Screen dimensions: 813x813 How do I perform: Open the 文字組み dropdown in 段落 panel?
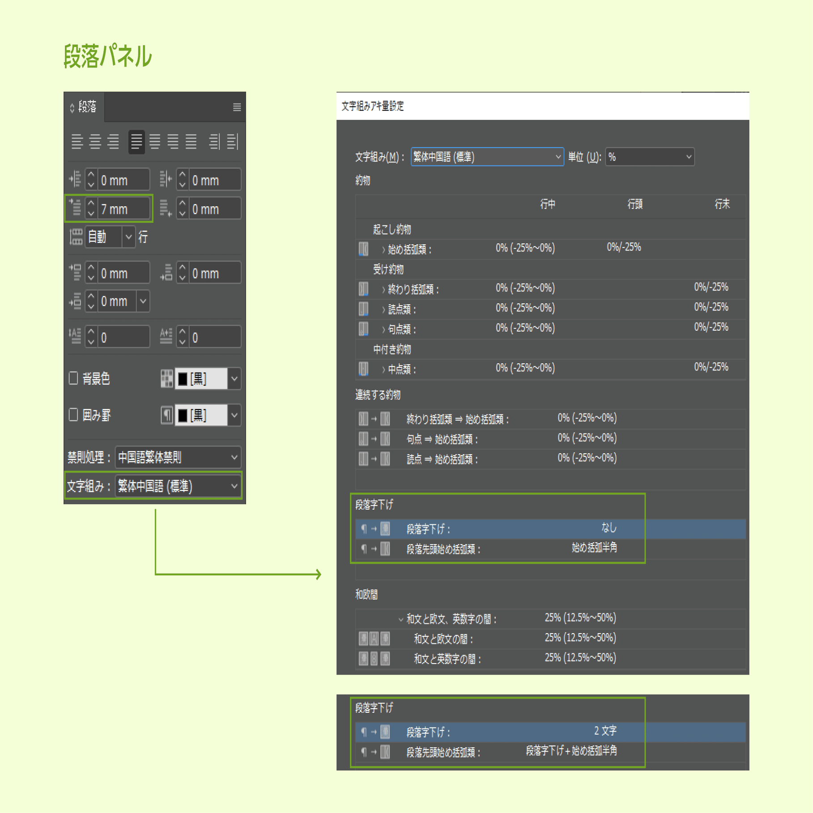[x=178, y=486]
